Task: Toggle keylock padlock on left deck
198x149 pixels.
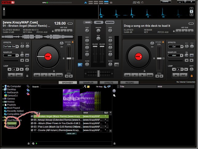Action: click(73, 42)
